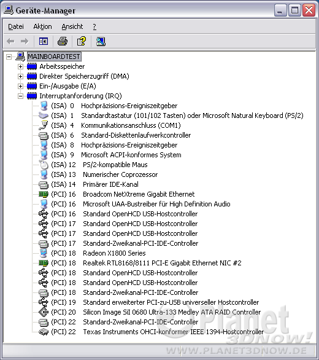The height and width of the screenshot is (360, 319).
Task: Select Interruptanforderung (IRQ) label
Action: pyautogui.click(x=80, y=96)
